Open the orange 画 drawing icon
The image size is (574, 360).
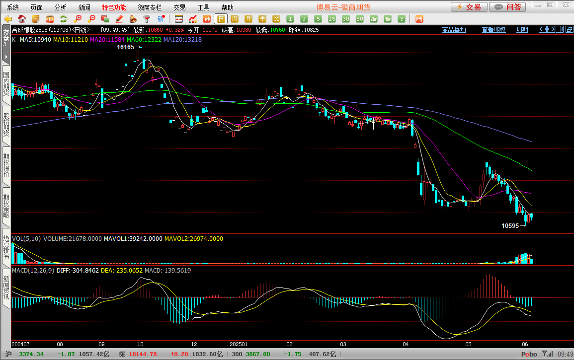[419, 19]
